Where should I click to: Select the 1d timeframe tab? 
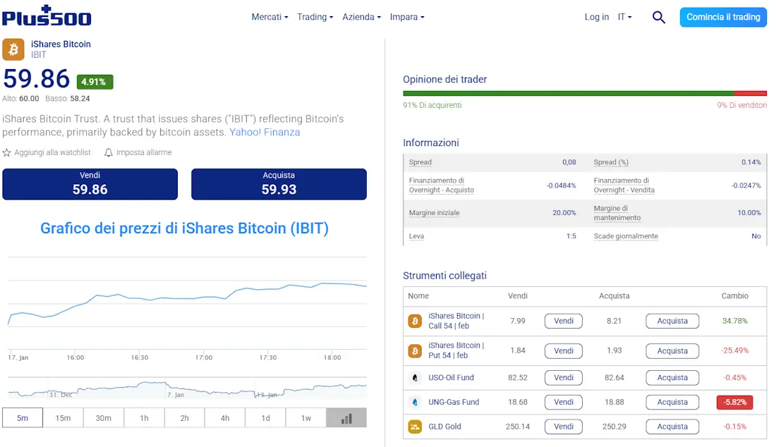(266, 418)
